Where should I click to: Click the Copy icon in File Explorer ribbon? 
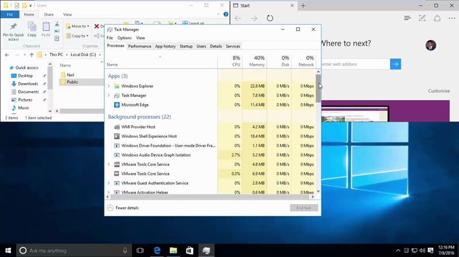click(32, 26)
